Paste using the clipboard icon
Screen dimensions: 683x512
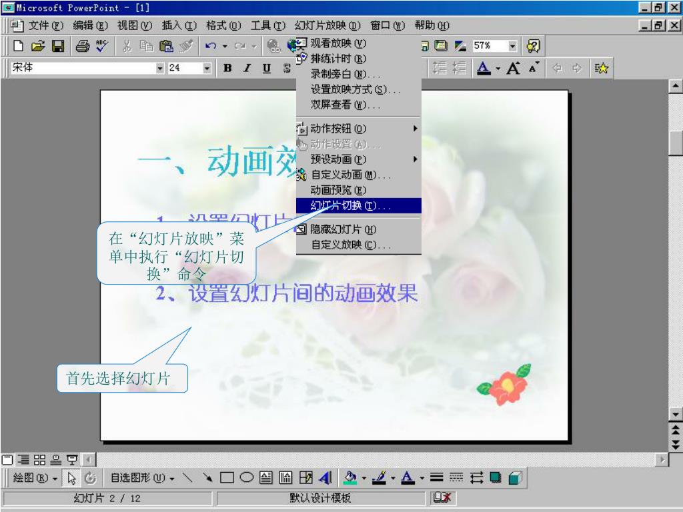click(166, 46)
